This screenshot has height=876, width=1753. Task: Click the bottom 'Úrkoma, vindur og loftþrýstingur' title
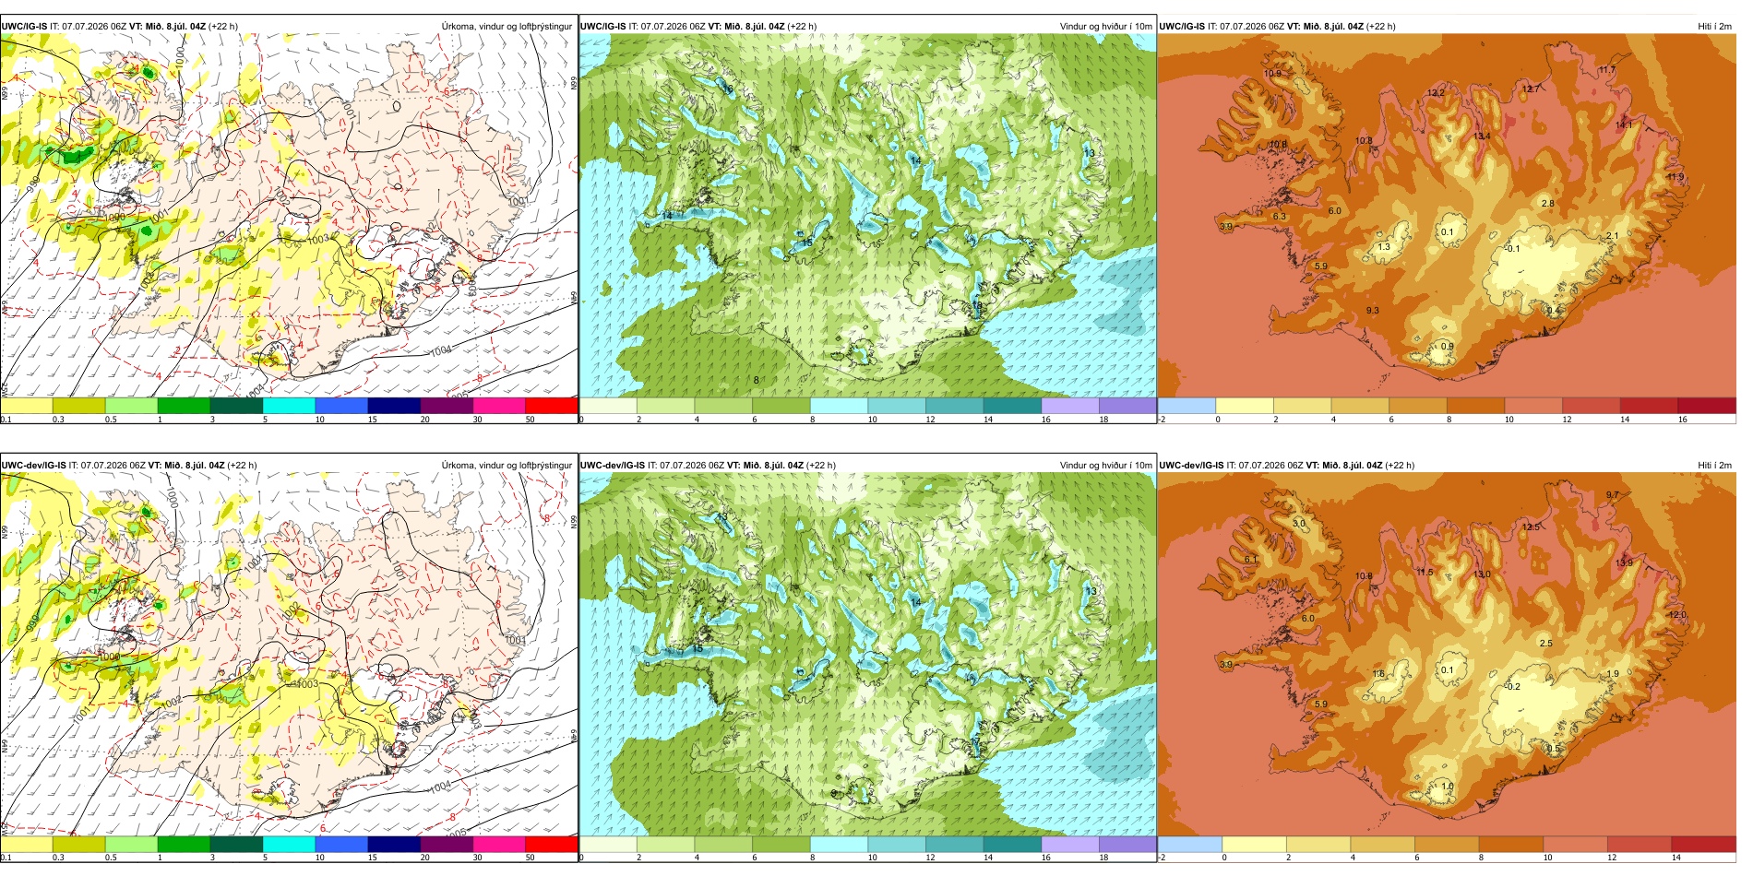507,466
